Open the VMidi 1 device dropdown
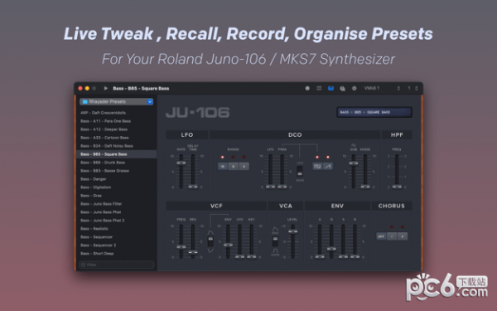The height and width of the screenshot is (311, 497). pos(382,88)
